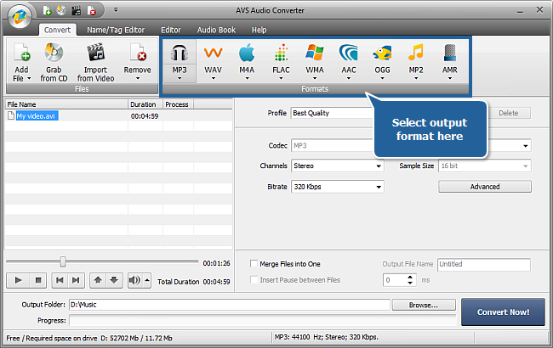The width and height of the screenshot is (553, 348).
Task: Click the Browse... button
Action: click(424, 305)
